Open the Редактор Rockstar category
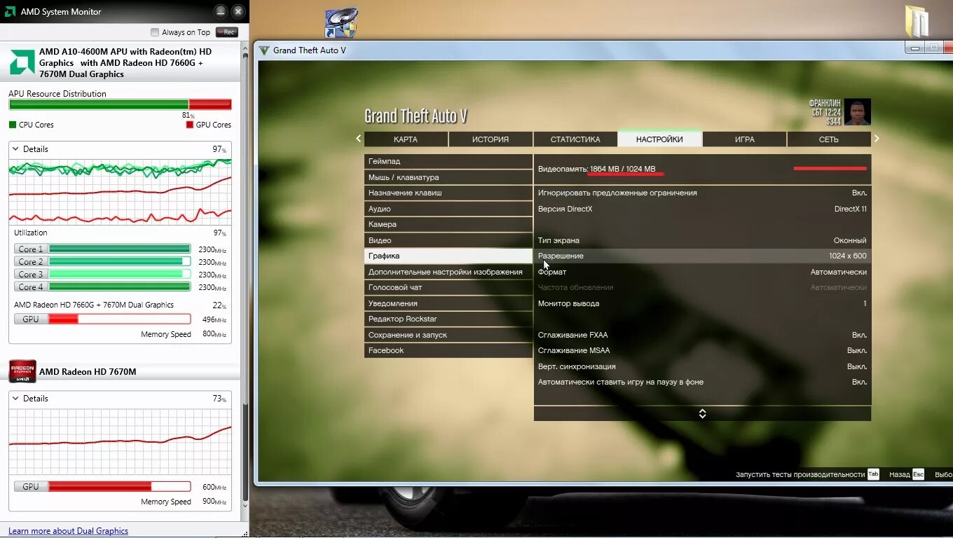The image size is (953, 538). pyautogui.click(x=448, y=319)
